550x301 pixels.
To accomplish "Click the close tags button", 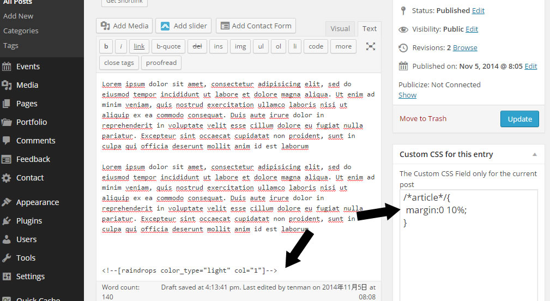I will pyautogui.click(x=119, y=63).
